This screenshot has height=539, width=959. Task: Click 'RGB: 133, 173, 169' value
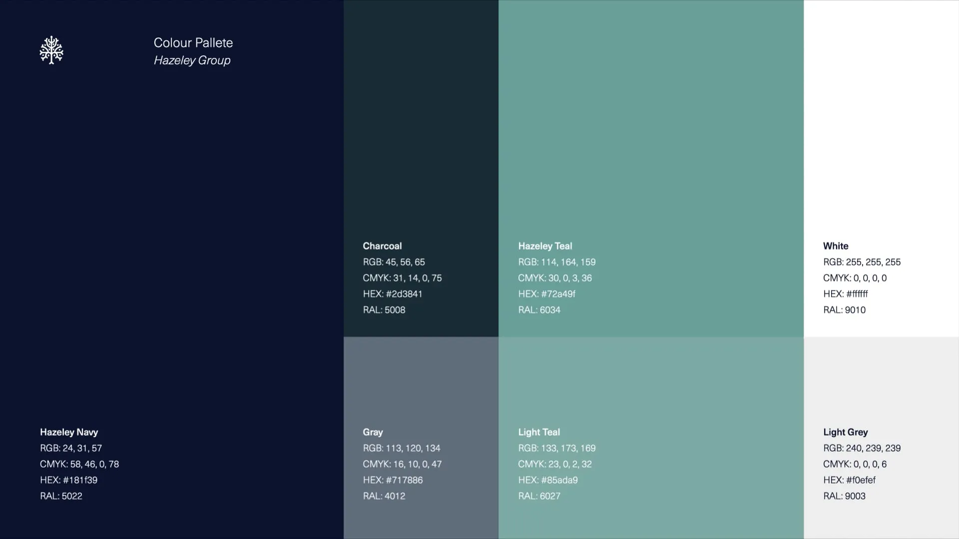557,448
